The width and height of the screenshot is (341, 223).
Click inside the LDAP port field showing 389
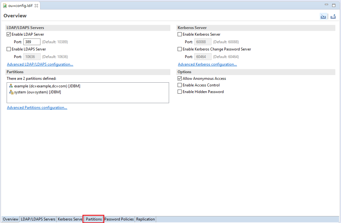(32, 41)
